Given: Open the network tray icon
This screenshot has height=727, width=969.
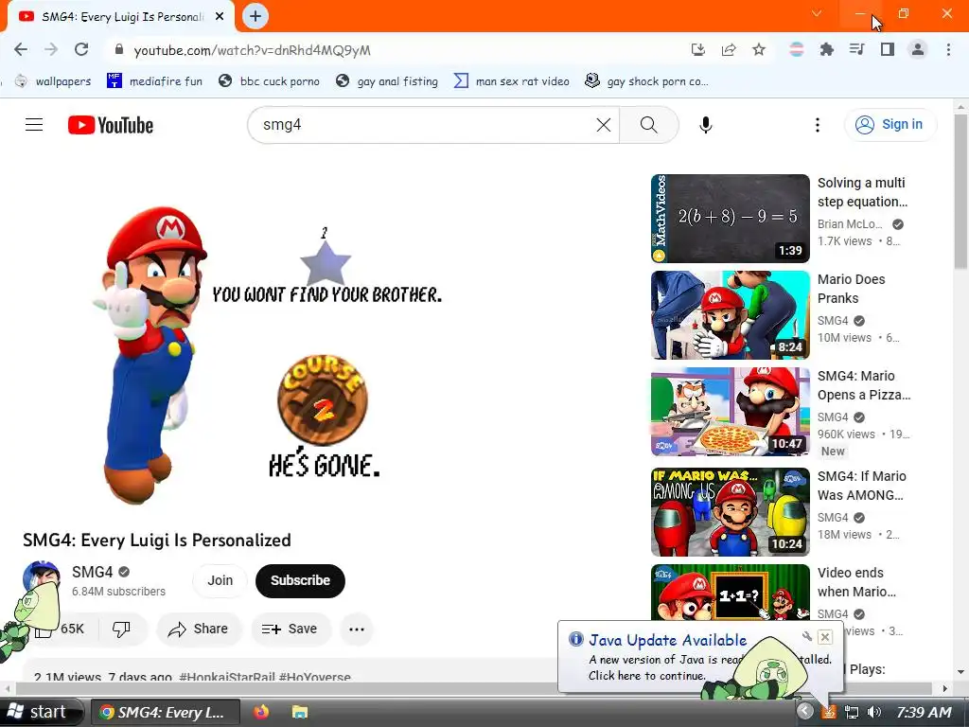Looking at the screenshot, I should 852,712.
